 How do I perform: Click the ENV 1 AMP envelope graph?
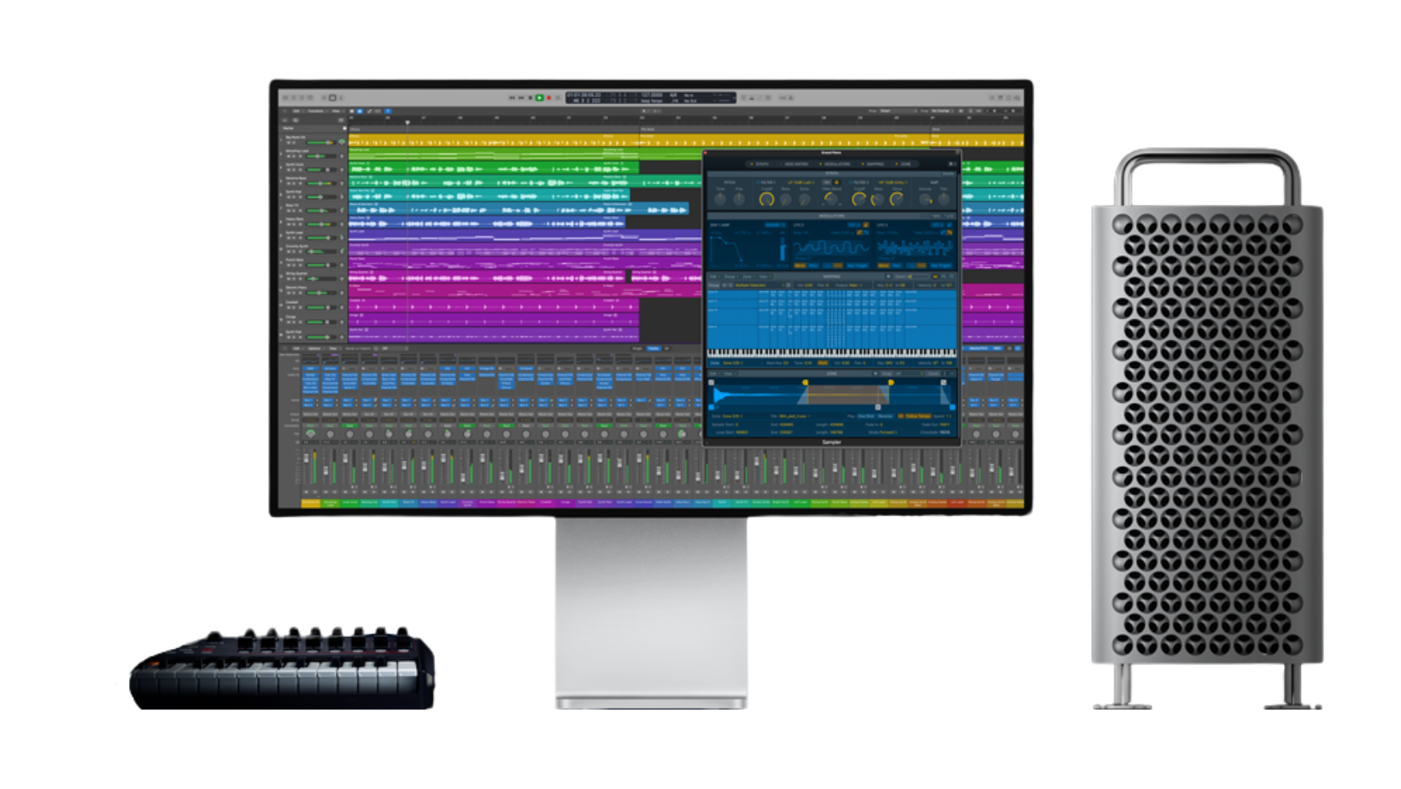727,248
